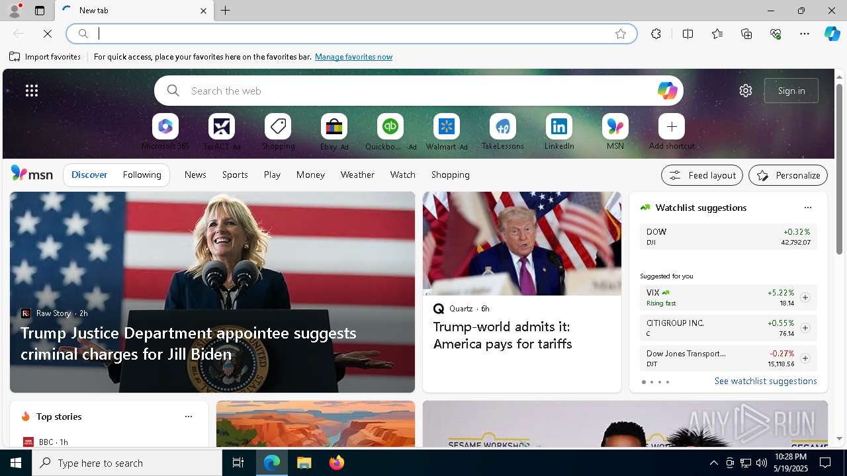Open Watchlist suggestions more options
The image size is (847, 476).
coord(807,208)
